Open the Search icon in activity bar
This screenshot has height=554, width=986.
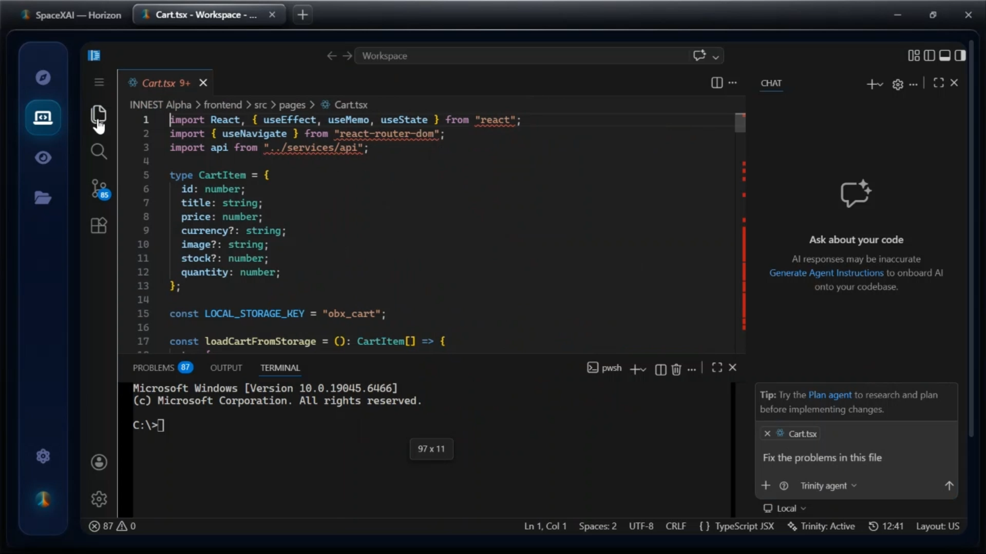99,151
